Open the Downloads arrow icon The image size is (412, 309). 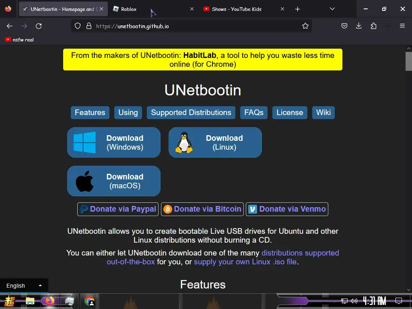pyautogui.click(x=358, y=26)
